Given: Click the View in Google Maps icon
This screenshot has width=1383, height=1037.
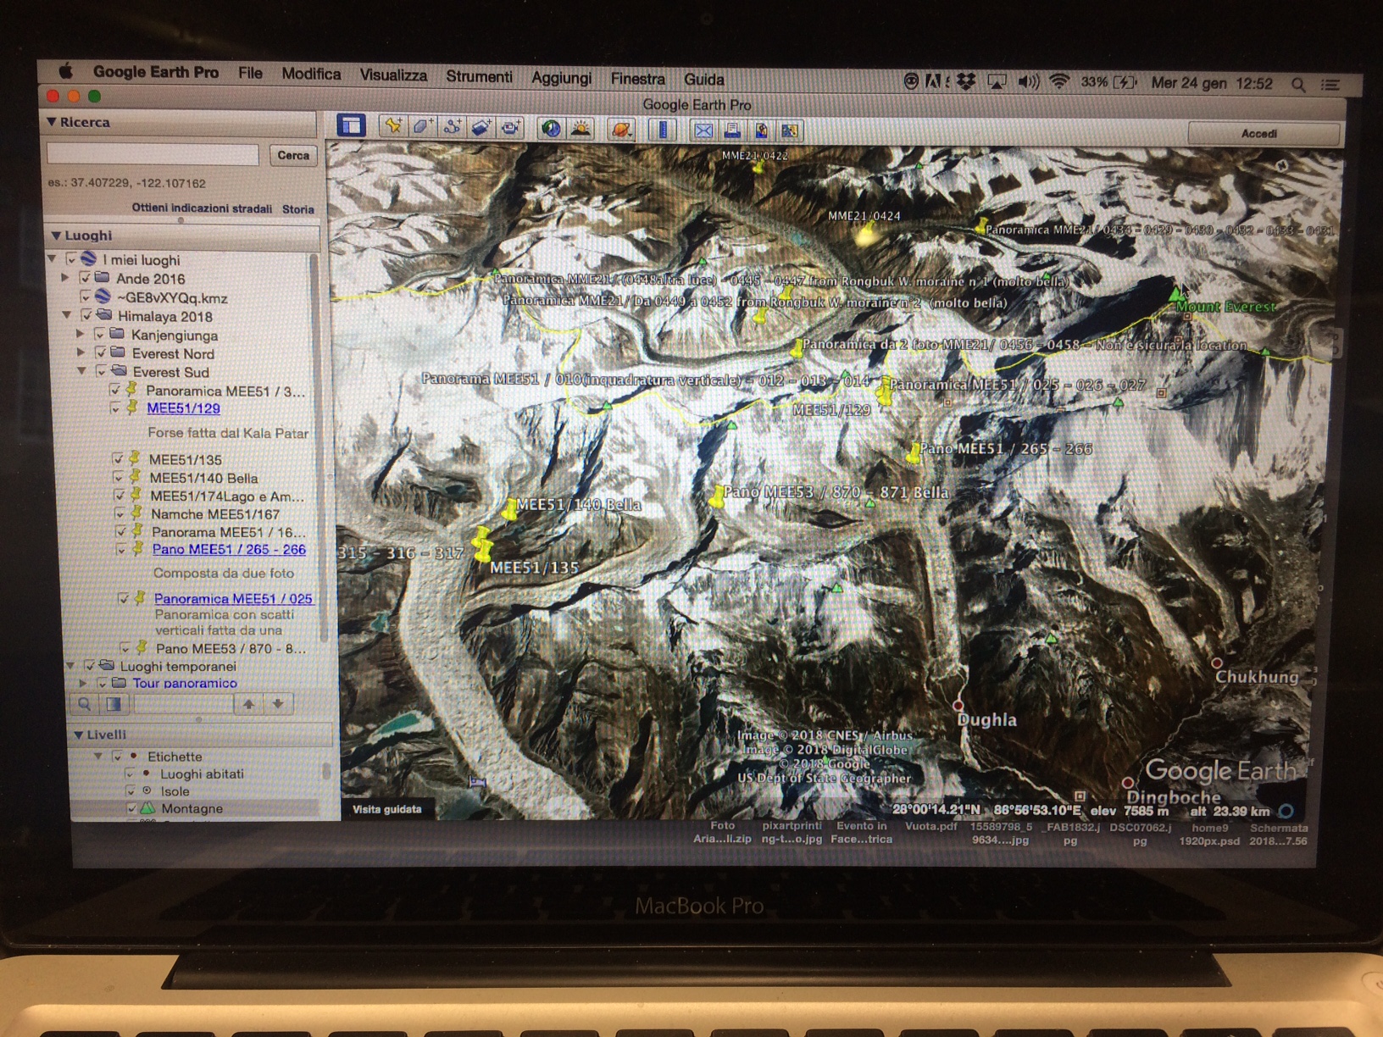Looking at the screenshot, I should [790, 131].
